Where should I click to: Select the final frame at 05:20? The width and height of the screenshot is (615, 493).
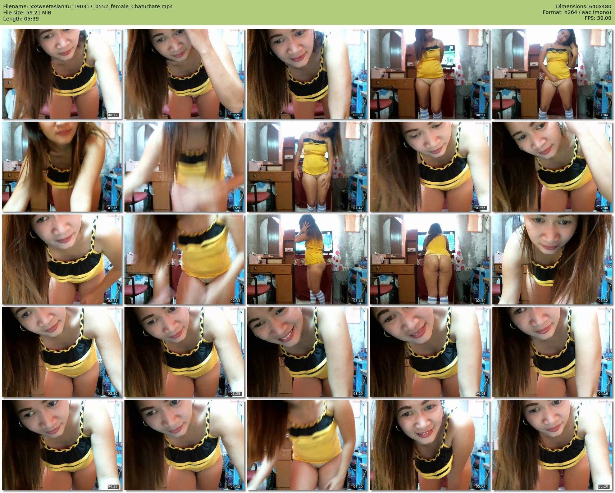[x=552, y=445]
